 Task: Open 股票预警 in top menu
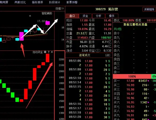[x=72, y=2]
